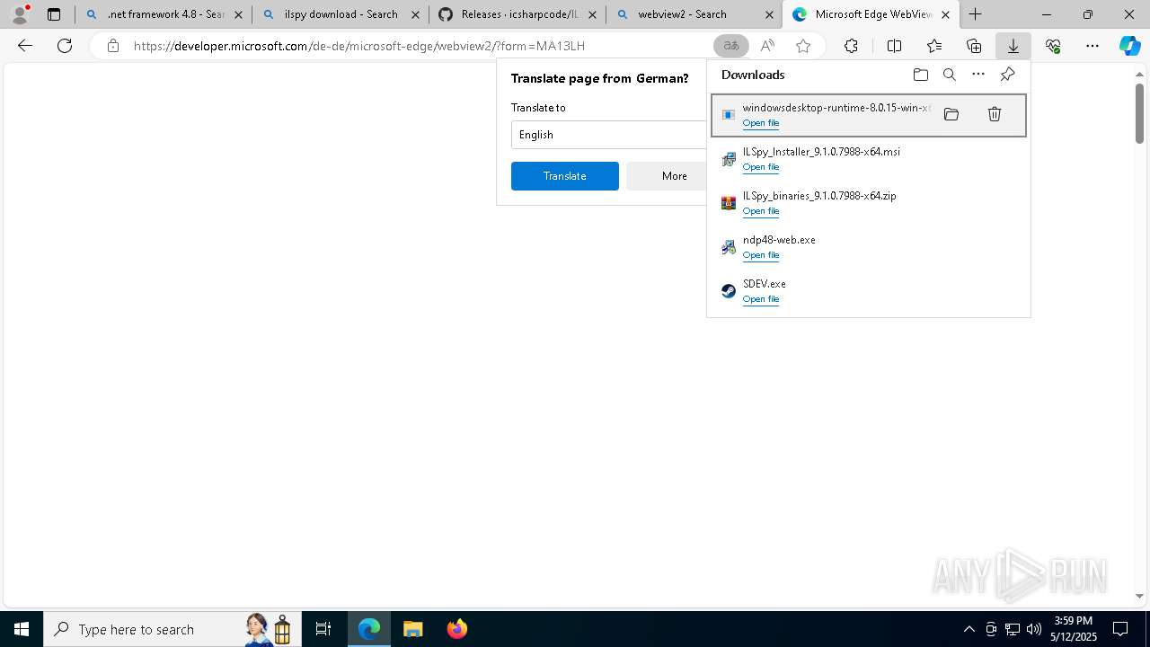Launch Firefox from taskbar
This screenshot has height=647, width=1150.
(x=457, y=629)
